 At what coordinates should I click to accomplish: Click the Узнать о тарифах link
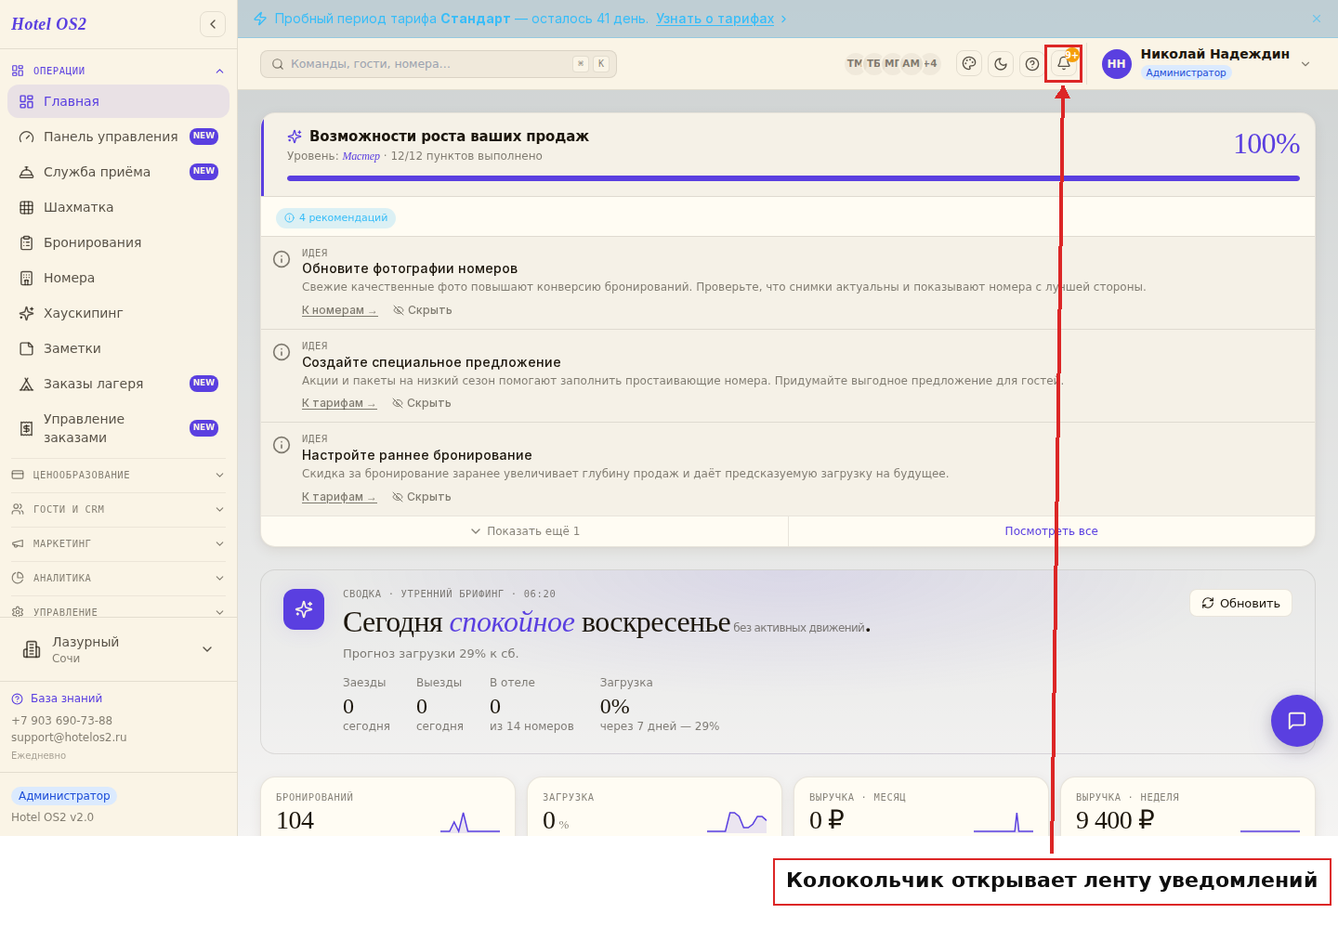(715, 19)
